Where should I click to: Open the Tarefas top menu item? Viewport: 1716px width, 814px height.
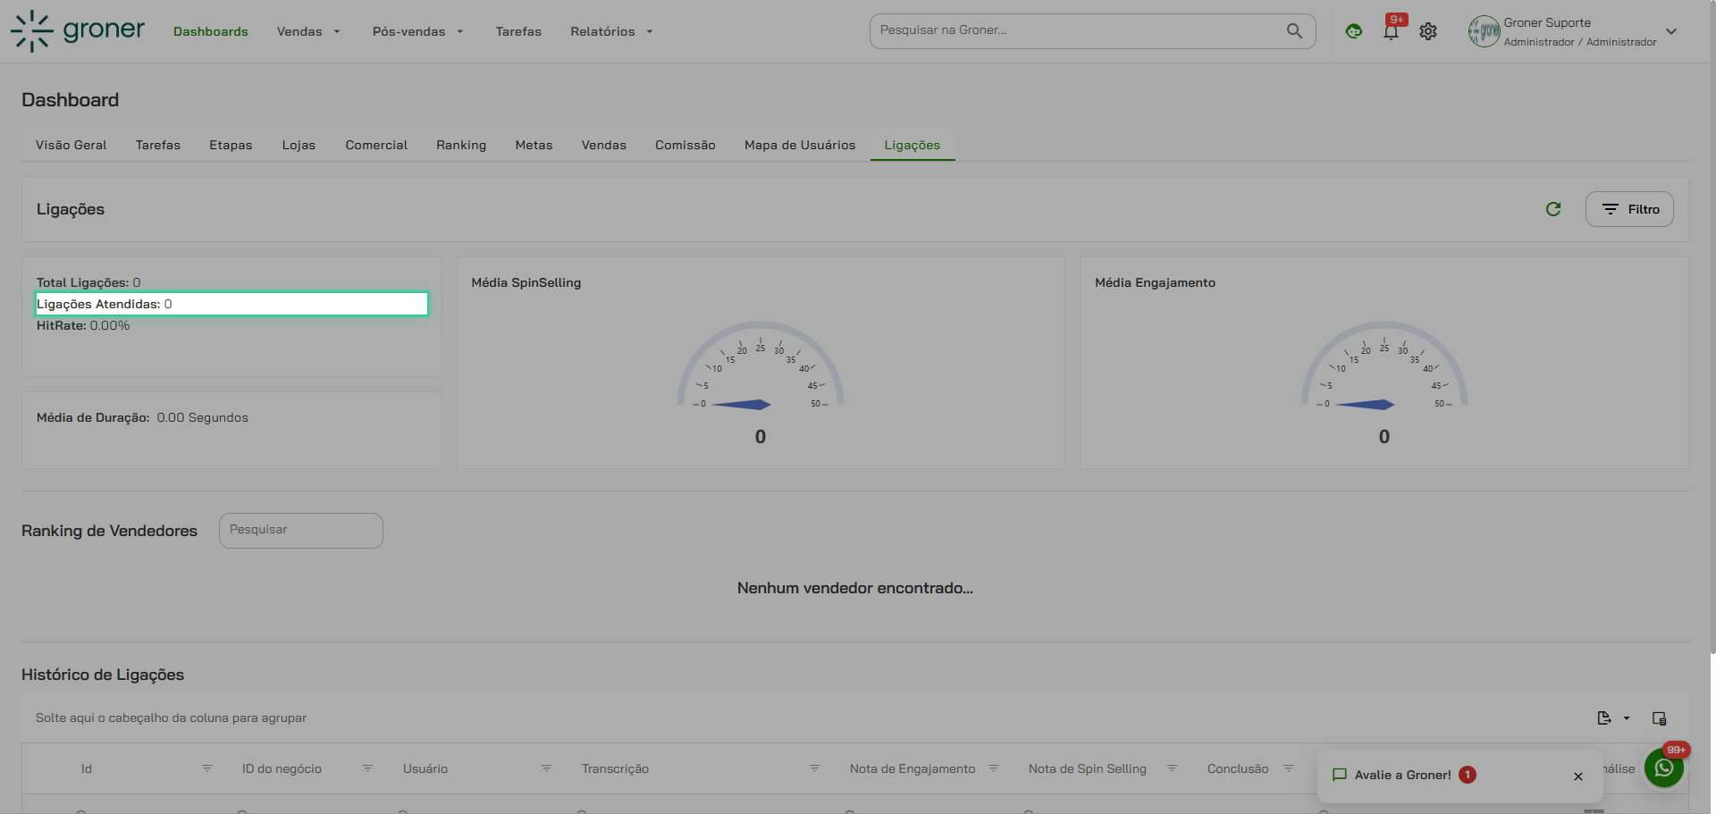click(518, 31)
